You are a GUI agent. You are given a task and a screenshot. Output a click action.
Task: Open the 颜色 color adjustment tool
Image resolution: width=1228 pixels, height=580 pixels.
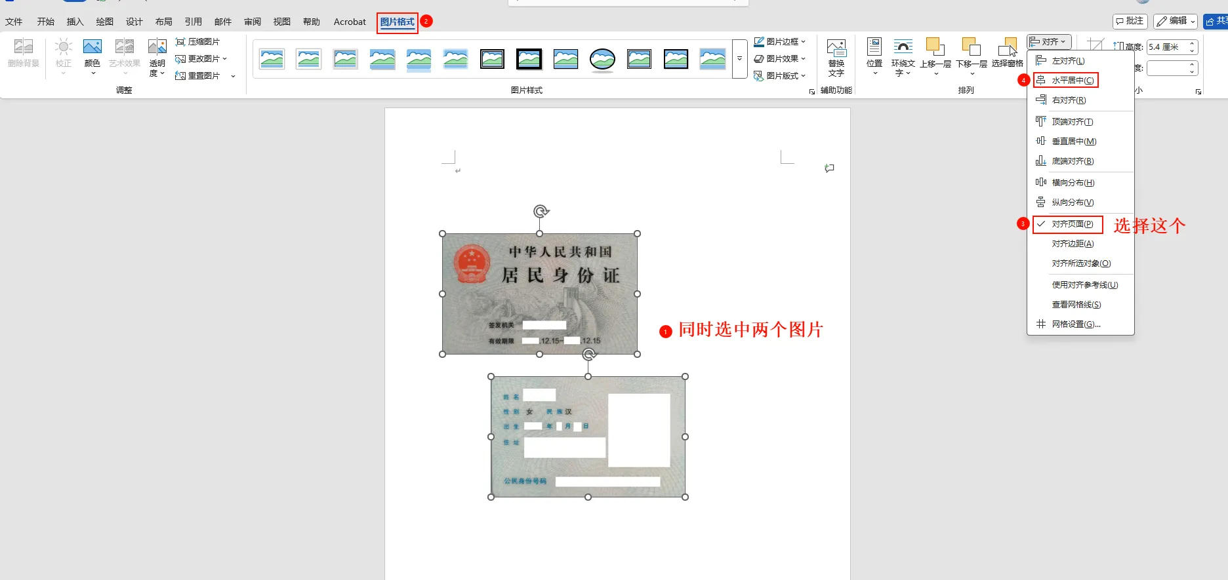[x=92, y=47]
